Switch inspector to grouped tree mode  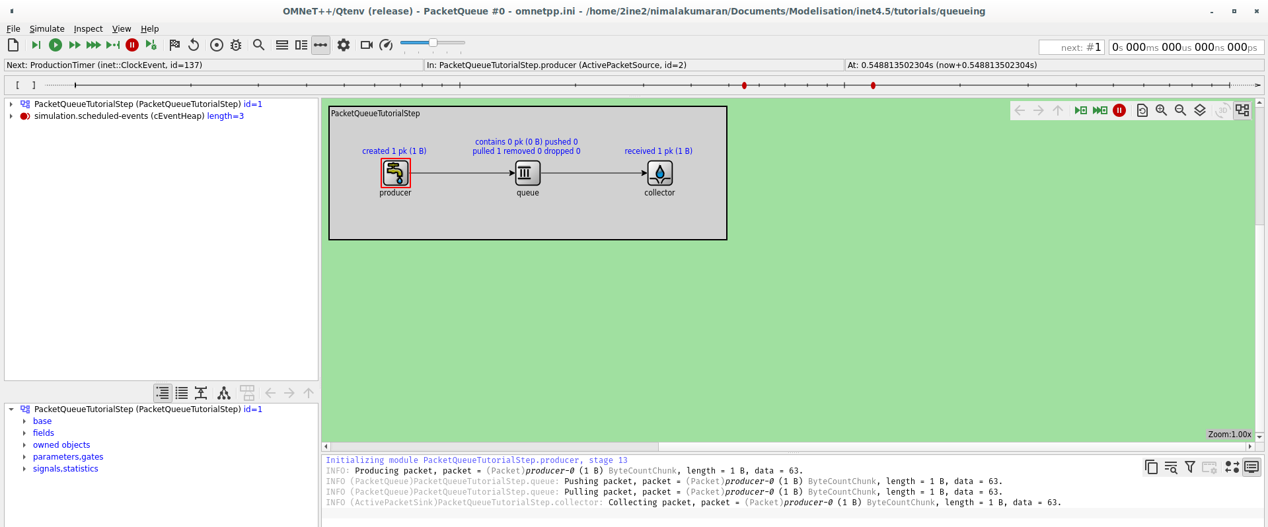(163, 393)
